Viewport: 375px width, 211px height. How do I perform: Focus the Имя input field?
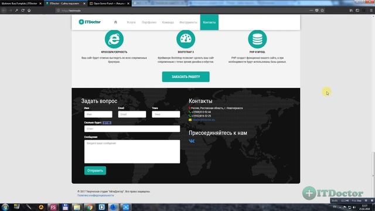tap(98, 114)
